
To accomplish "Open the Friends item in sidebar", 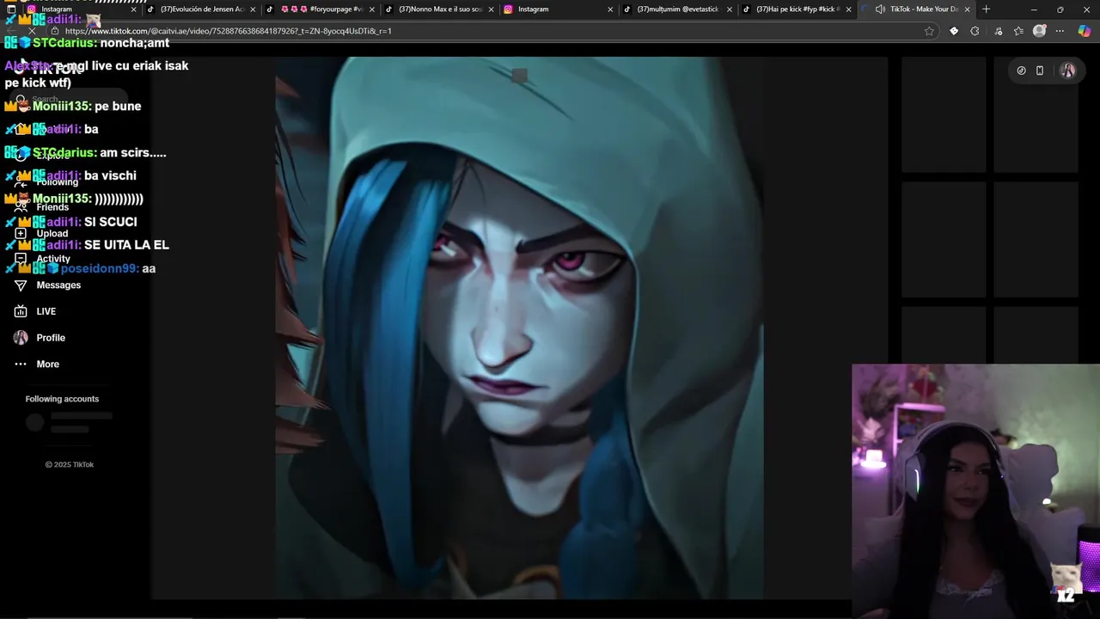I will pyautogui.click(x=52, y=207).
